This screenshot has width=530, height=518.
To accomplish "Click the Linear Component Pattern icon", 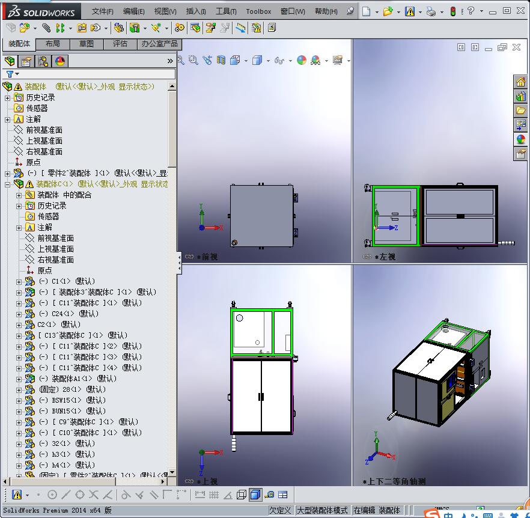I will 60,28.
